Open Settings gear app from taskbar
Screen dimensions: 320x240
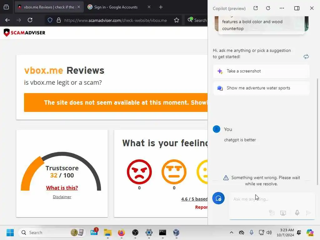click(x=149, y=232)
